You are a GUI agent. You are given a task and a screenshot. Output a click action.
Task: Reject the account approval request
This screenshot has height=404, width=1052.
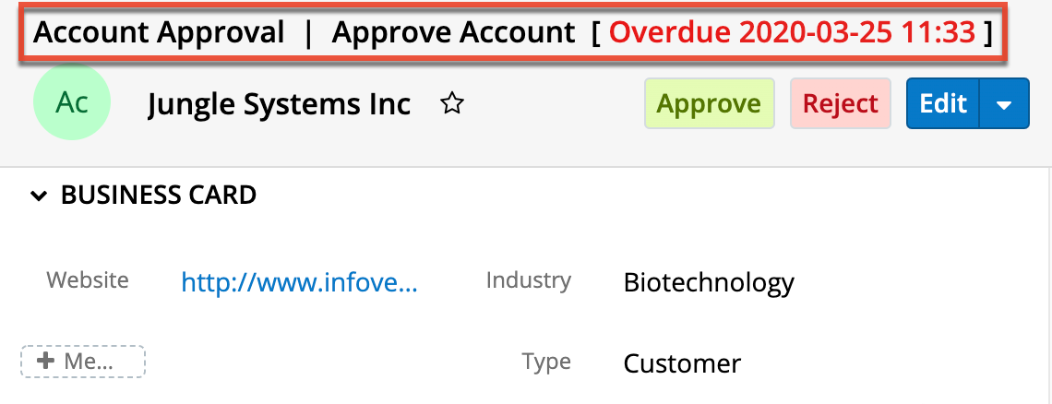[x=840, y=103]
